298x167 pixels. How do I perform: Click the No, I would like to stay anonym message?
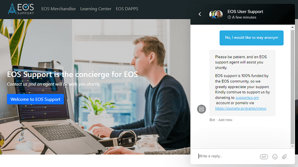[x=251, y=38]
